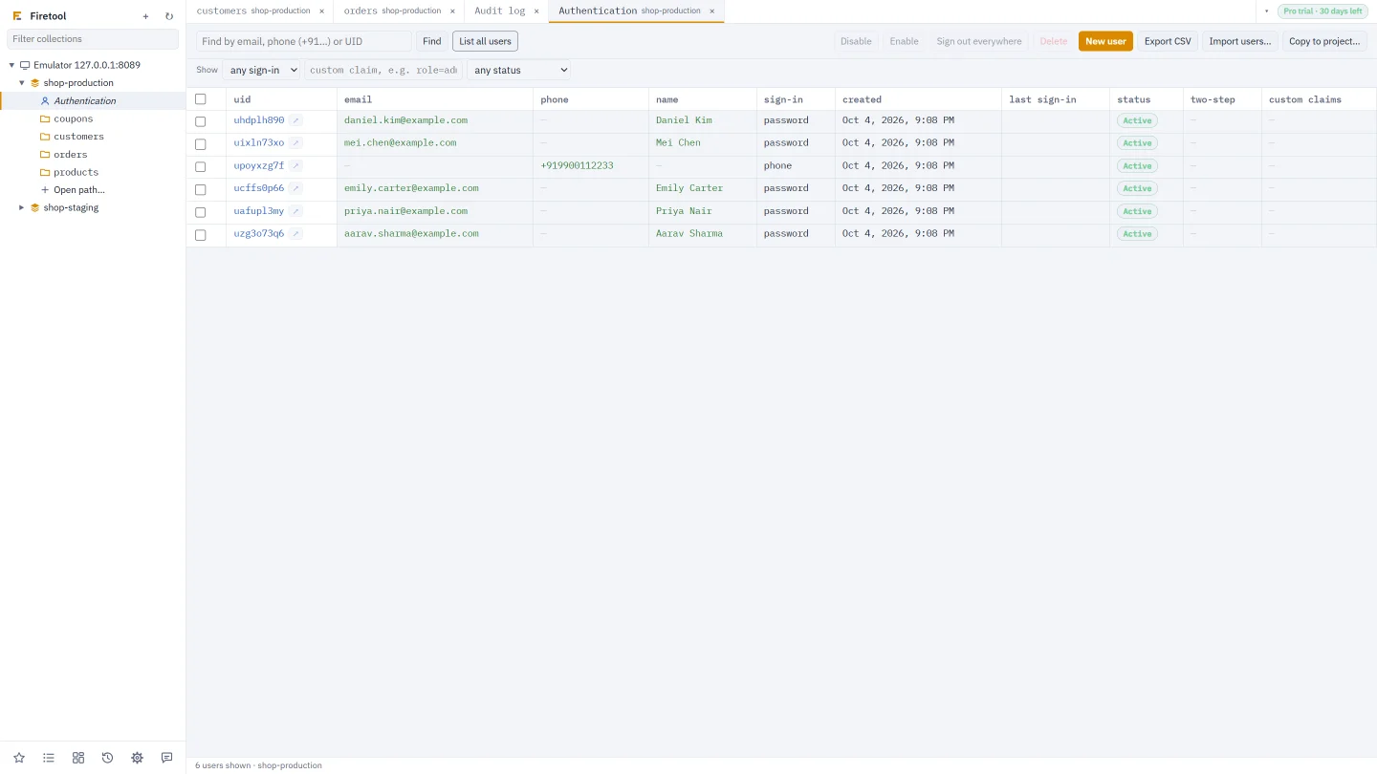Open settings gear icon in sidebar footer
The image size is (1377, 774).
pyautogui.click(x=137, y=758)
